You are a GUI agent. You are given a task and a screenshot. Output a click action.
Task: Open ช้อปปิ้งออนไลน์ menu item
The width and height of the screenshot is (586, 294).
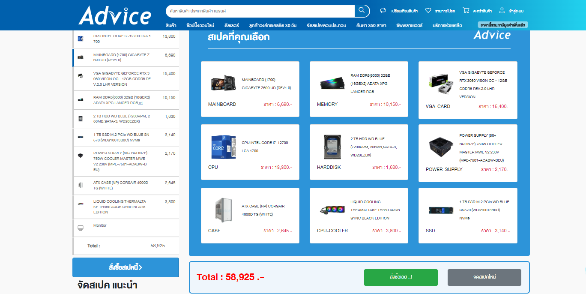200,25
